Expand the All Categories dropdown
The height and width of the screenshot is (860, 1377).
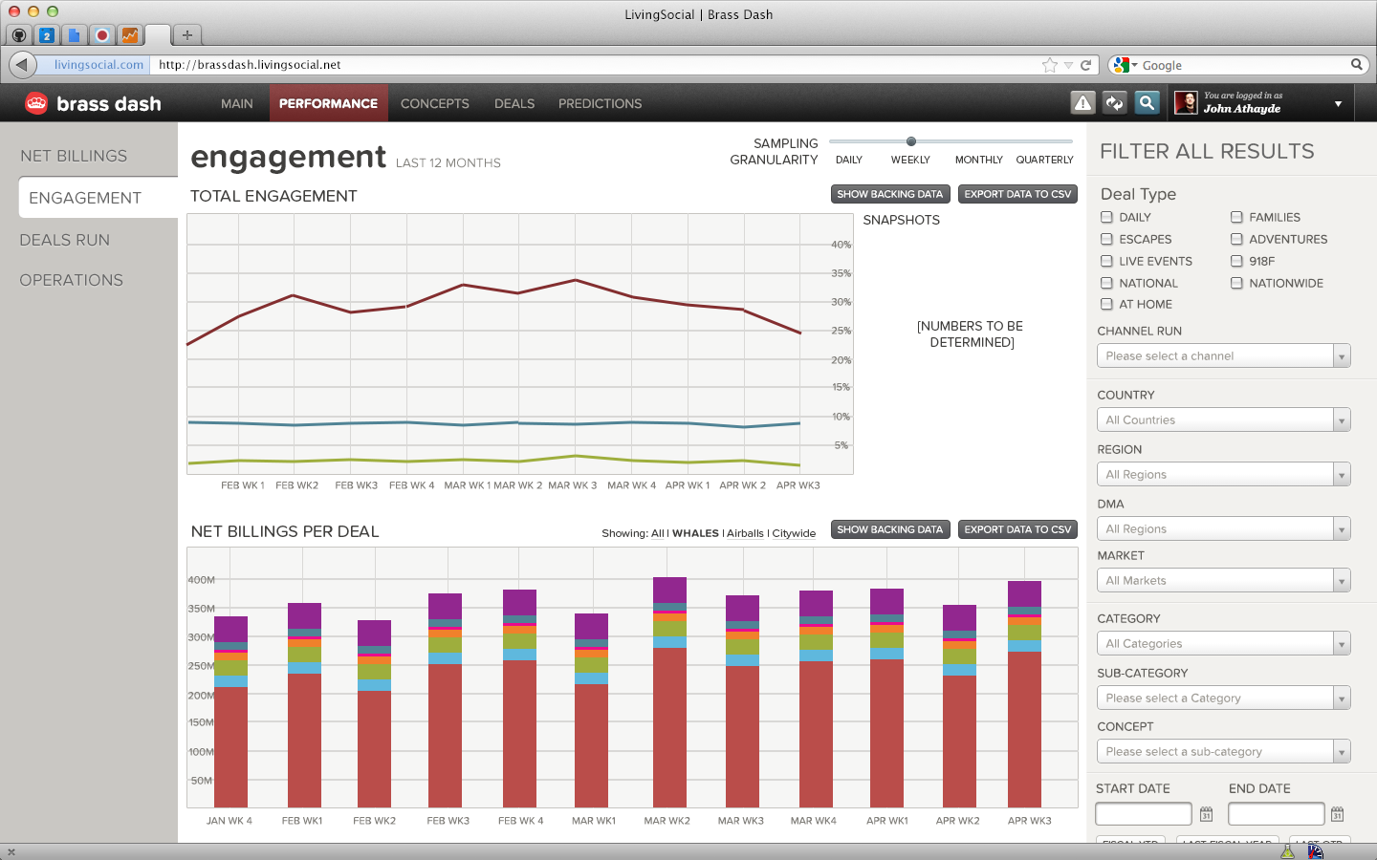[x=1224, y=643]
